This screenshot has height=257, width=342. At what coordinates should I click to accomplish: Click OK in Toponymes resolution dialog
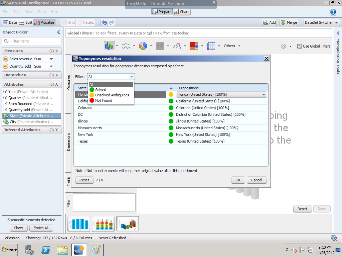click(238, 180)
